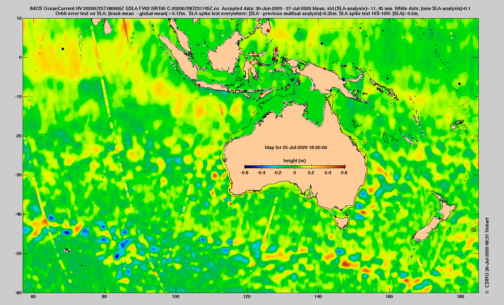Click the CSIRO 30-Jul-2020 08:31 Hobart credit
This screenshot has height=305, width=504.
click(487, 256)
